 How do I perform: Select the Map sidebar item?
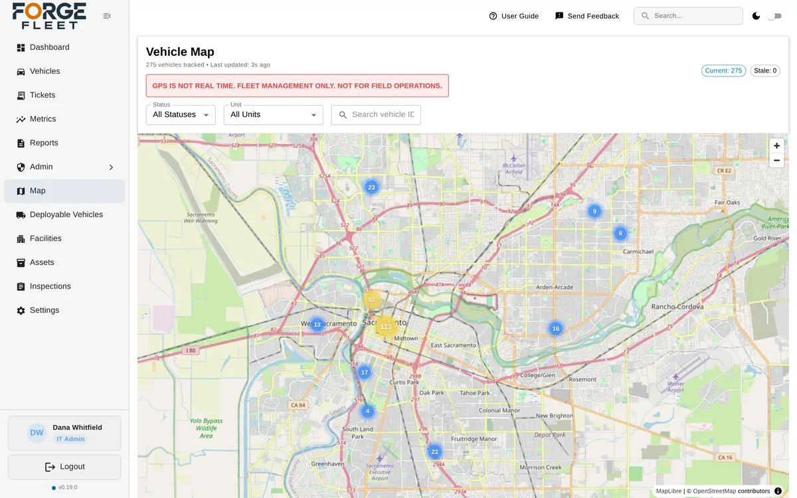pyautogui.click(x=64, y=191)
